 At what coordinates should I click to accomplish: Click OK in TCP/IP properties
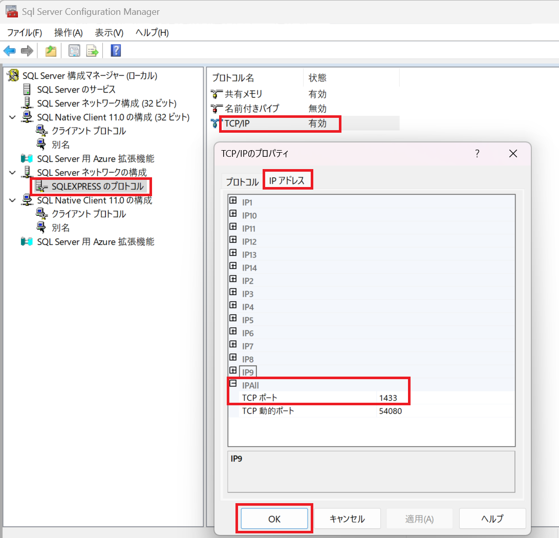pos(274,519)
